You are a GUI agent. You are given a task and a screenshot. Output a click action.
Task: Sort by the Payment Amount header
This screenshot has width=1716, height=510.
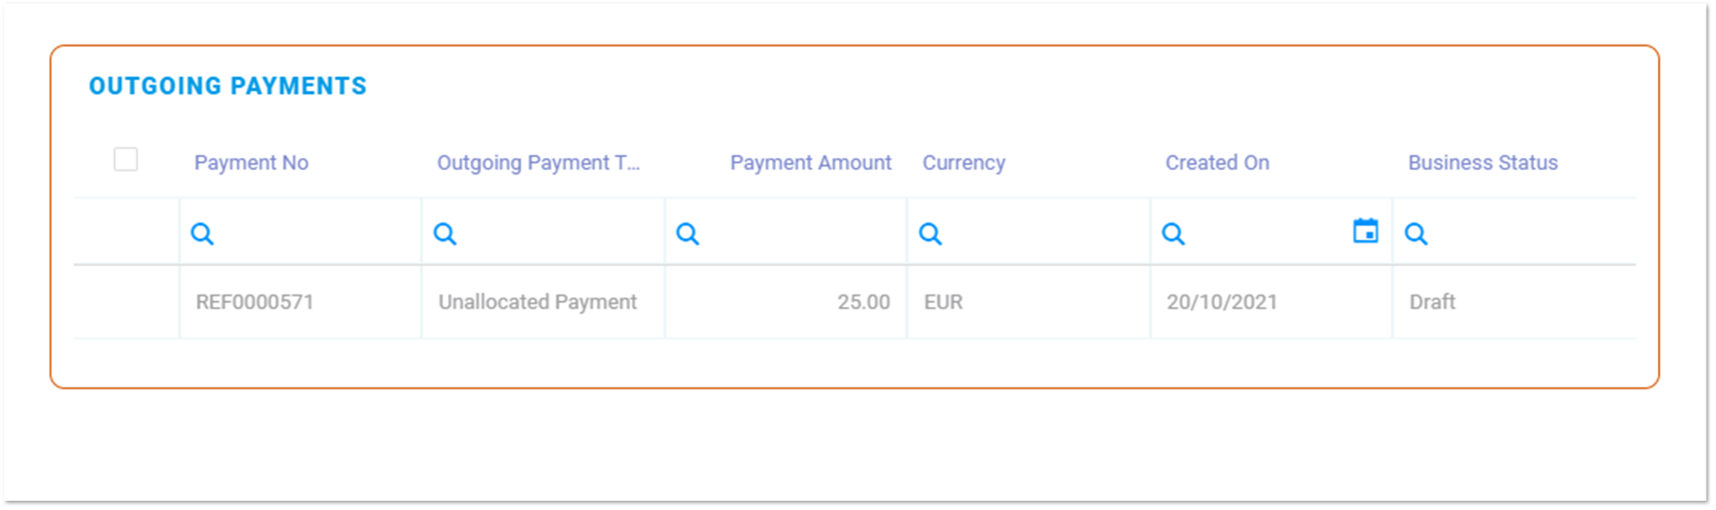coord(810,163)
